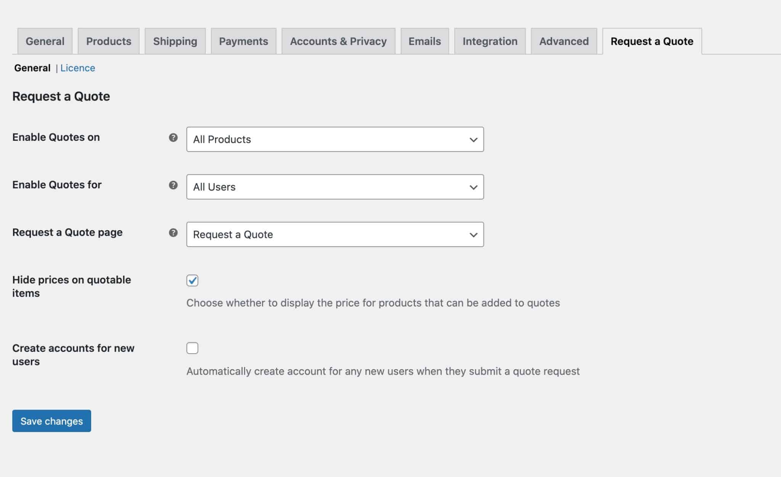Select the General sub-section link
The image size is (781, 477).
pyautogui.click(x=32, y=68)
